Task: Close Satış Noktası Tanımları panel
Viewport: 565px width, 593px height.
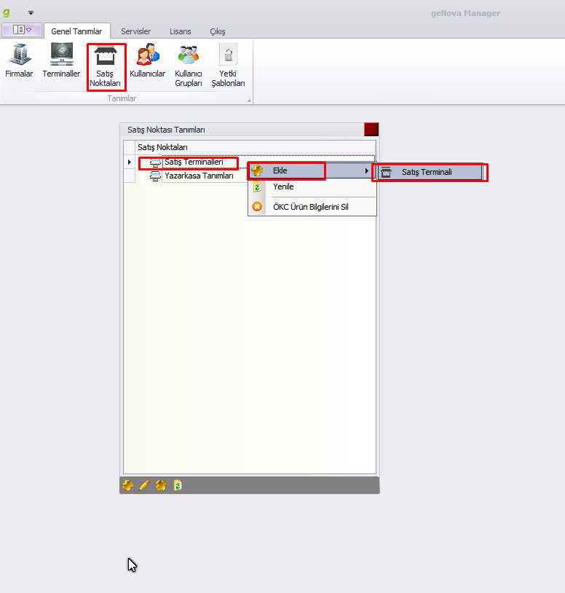Action: coord(371,130)
